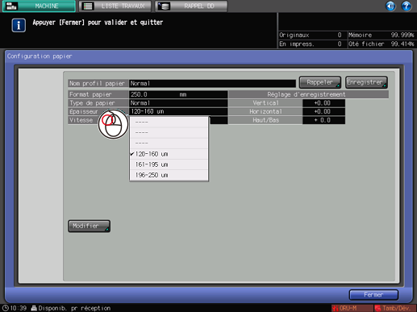Open the MACHINE tab

39,6
